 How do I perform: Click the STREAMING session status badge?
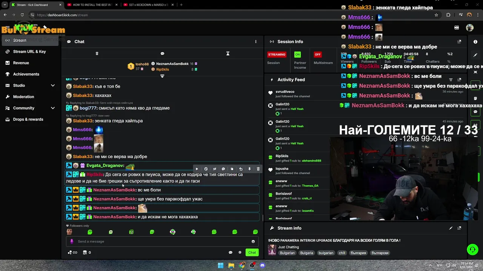(x=277, y=55)
